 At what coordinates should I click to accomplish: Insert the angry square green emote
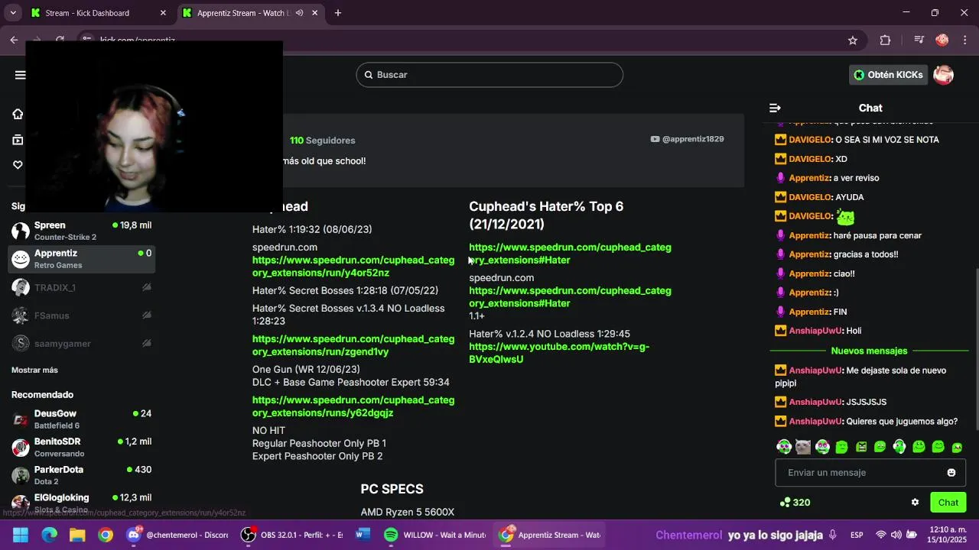(x=861, y=447)
